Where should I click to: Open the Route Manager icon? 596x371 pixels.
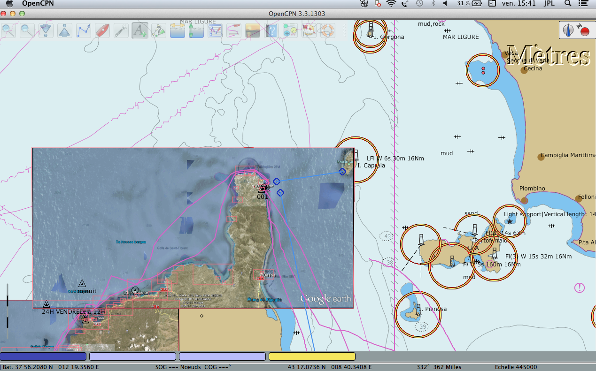(215, 31)
